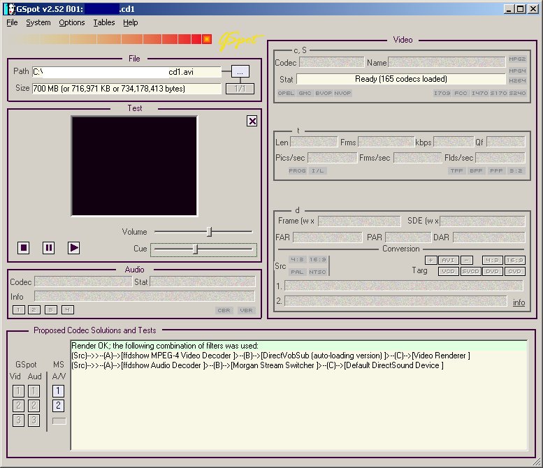Open the System menu

38,22
